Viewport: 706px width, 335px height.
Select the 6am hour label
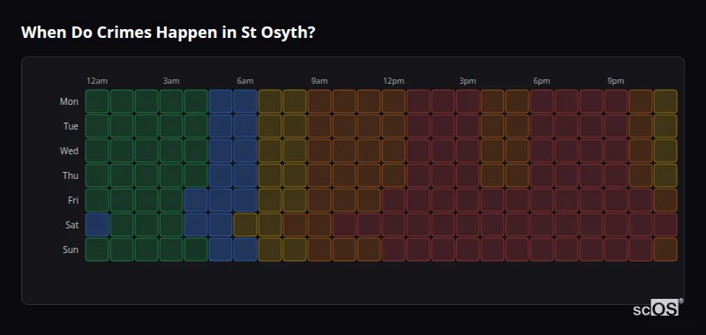(245, 81)
